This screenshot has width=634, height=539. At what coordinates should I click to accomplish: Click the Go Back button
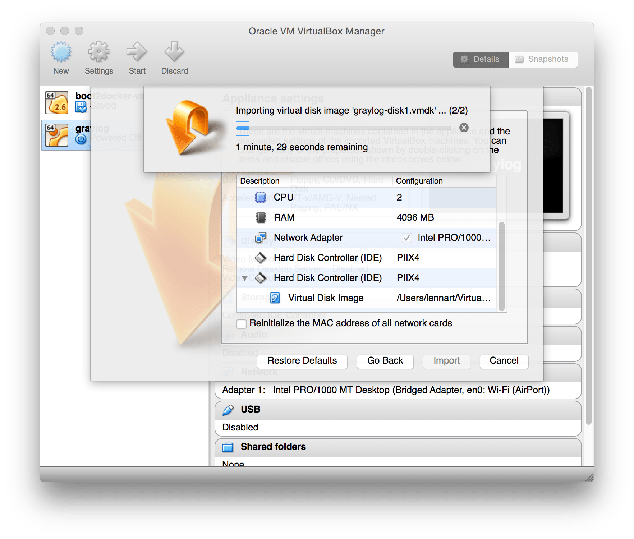point(385,361)
